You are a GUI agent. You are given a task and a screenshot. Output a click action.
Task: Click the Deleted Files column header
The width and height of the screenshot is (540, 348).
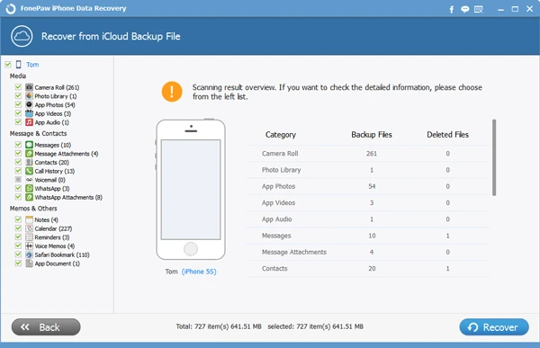(x=447, y=135)
